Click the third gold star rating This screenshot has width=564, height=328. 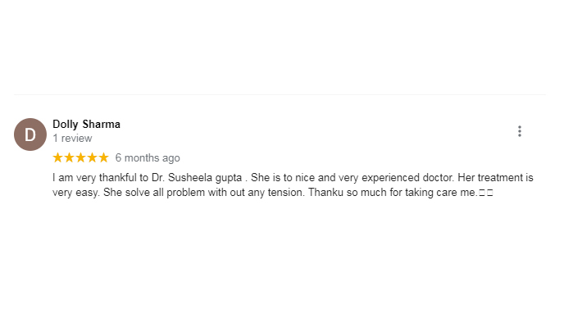pos(81,157)
